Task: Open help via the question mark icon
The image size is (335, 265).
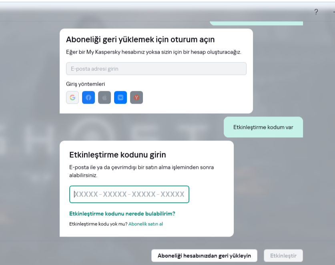Action: [x=316, y=12]
